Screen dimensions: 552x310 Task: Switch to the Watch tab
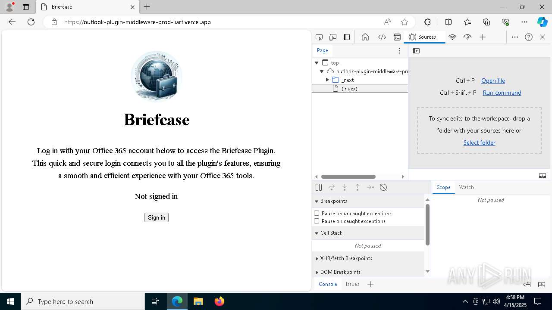coord(466,187)
